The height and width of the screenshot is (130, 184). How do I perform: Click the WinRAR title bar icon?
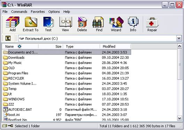pyautogui.click(x=4, y=5)
